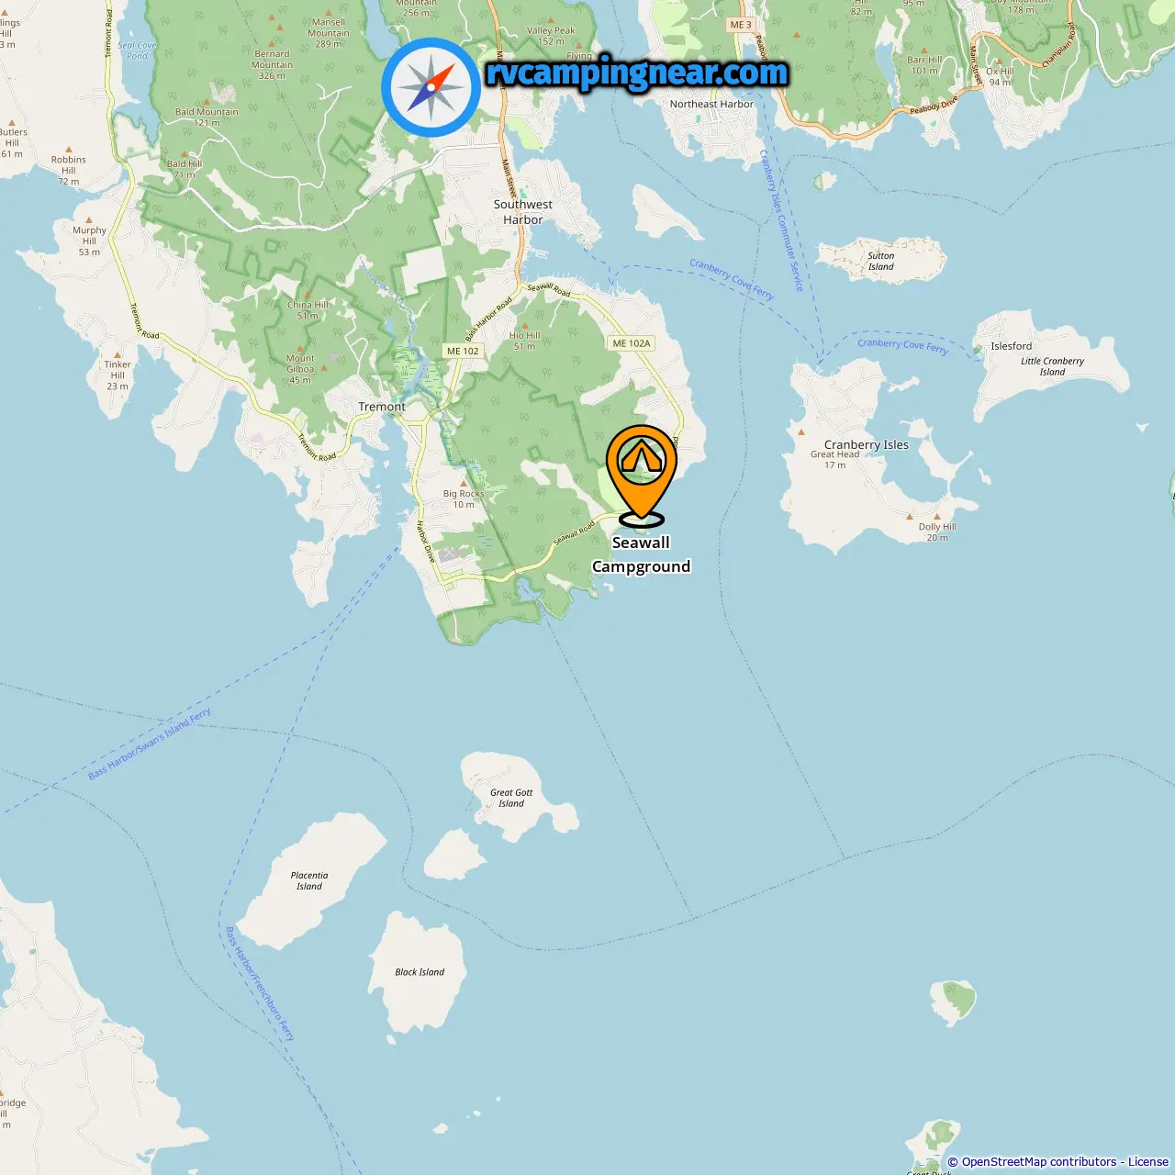Open the rvcampingnear.com site title
Viewport: 1175px width, 1175px height.
(636, 72)
